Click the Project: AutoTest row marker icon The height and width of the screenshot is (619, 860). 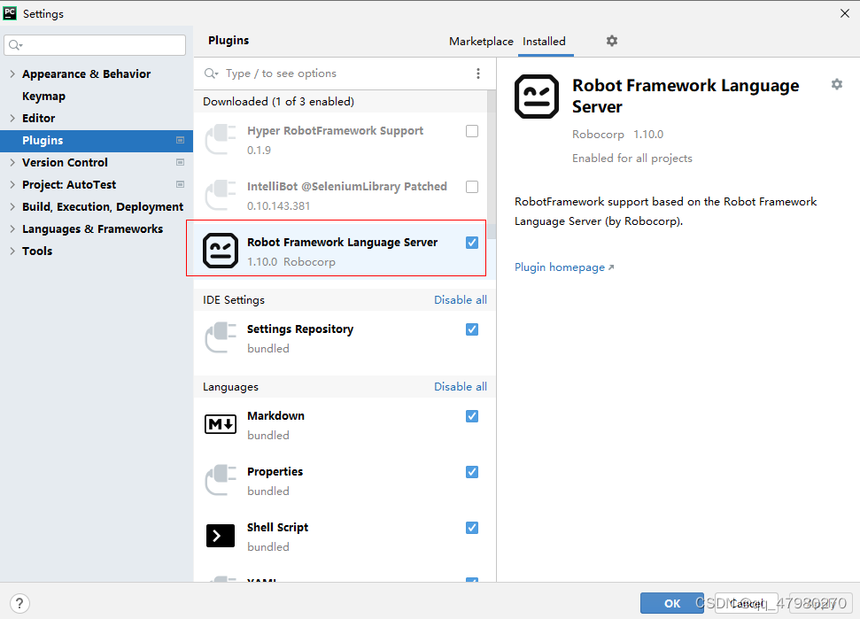(x=180, y=184)
